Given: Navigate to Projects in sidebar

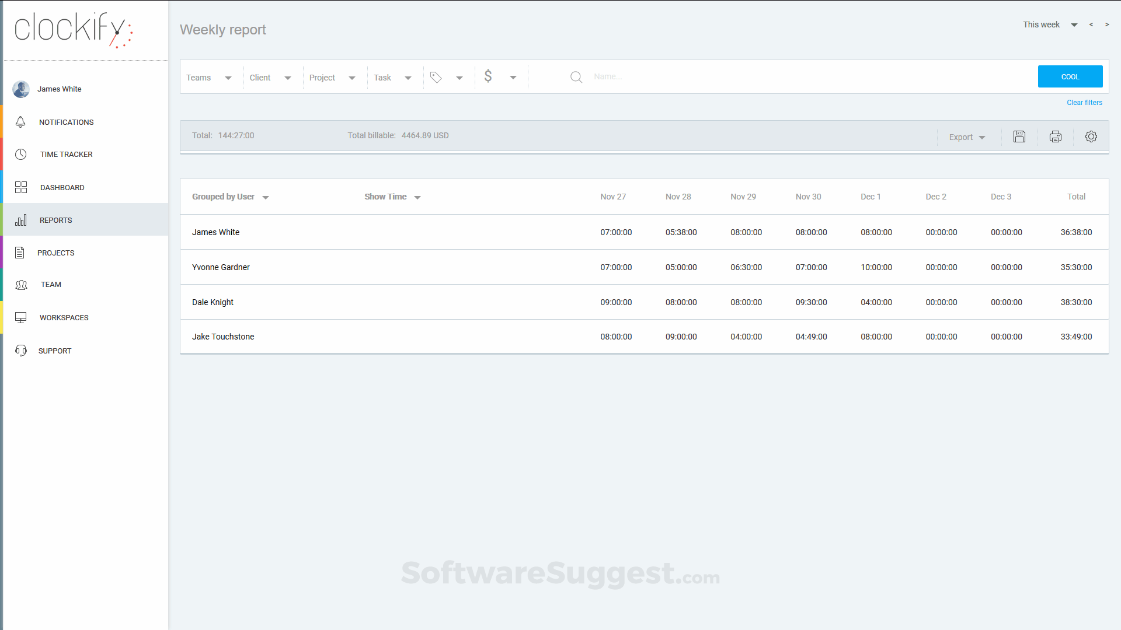Looking at the screenshot, I should 55,253.
